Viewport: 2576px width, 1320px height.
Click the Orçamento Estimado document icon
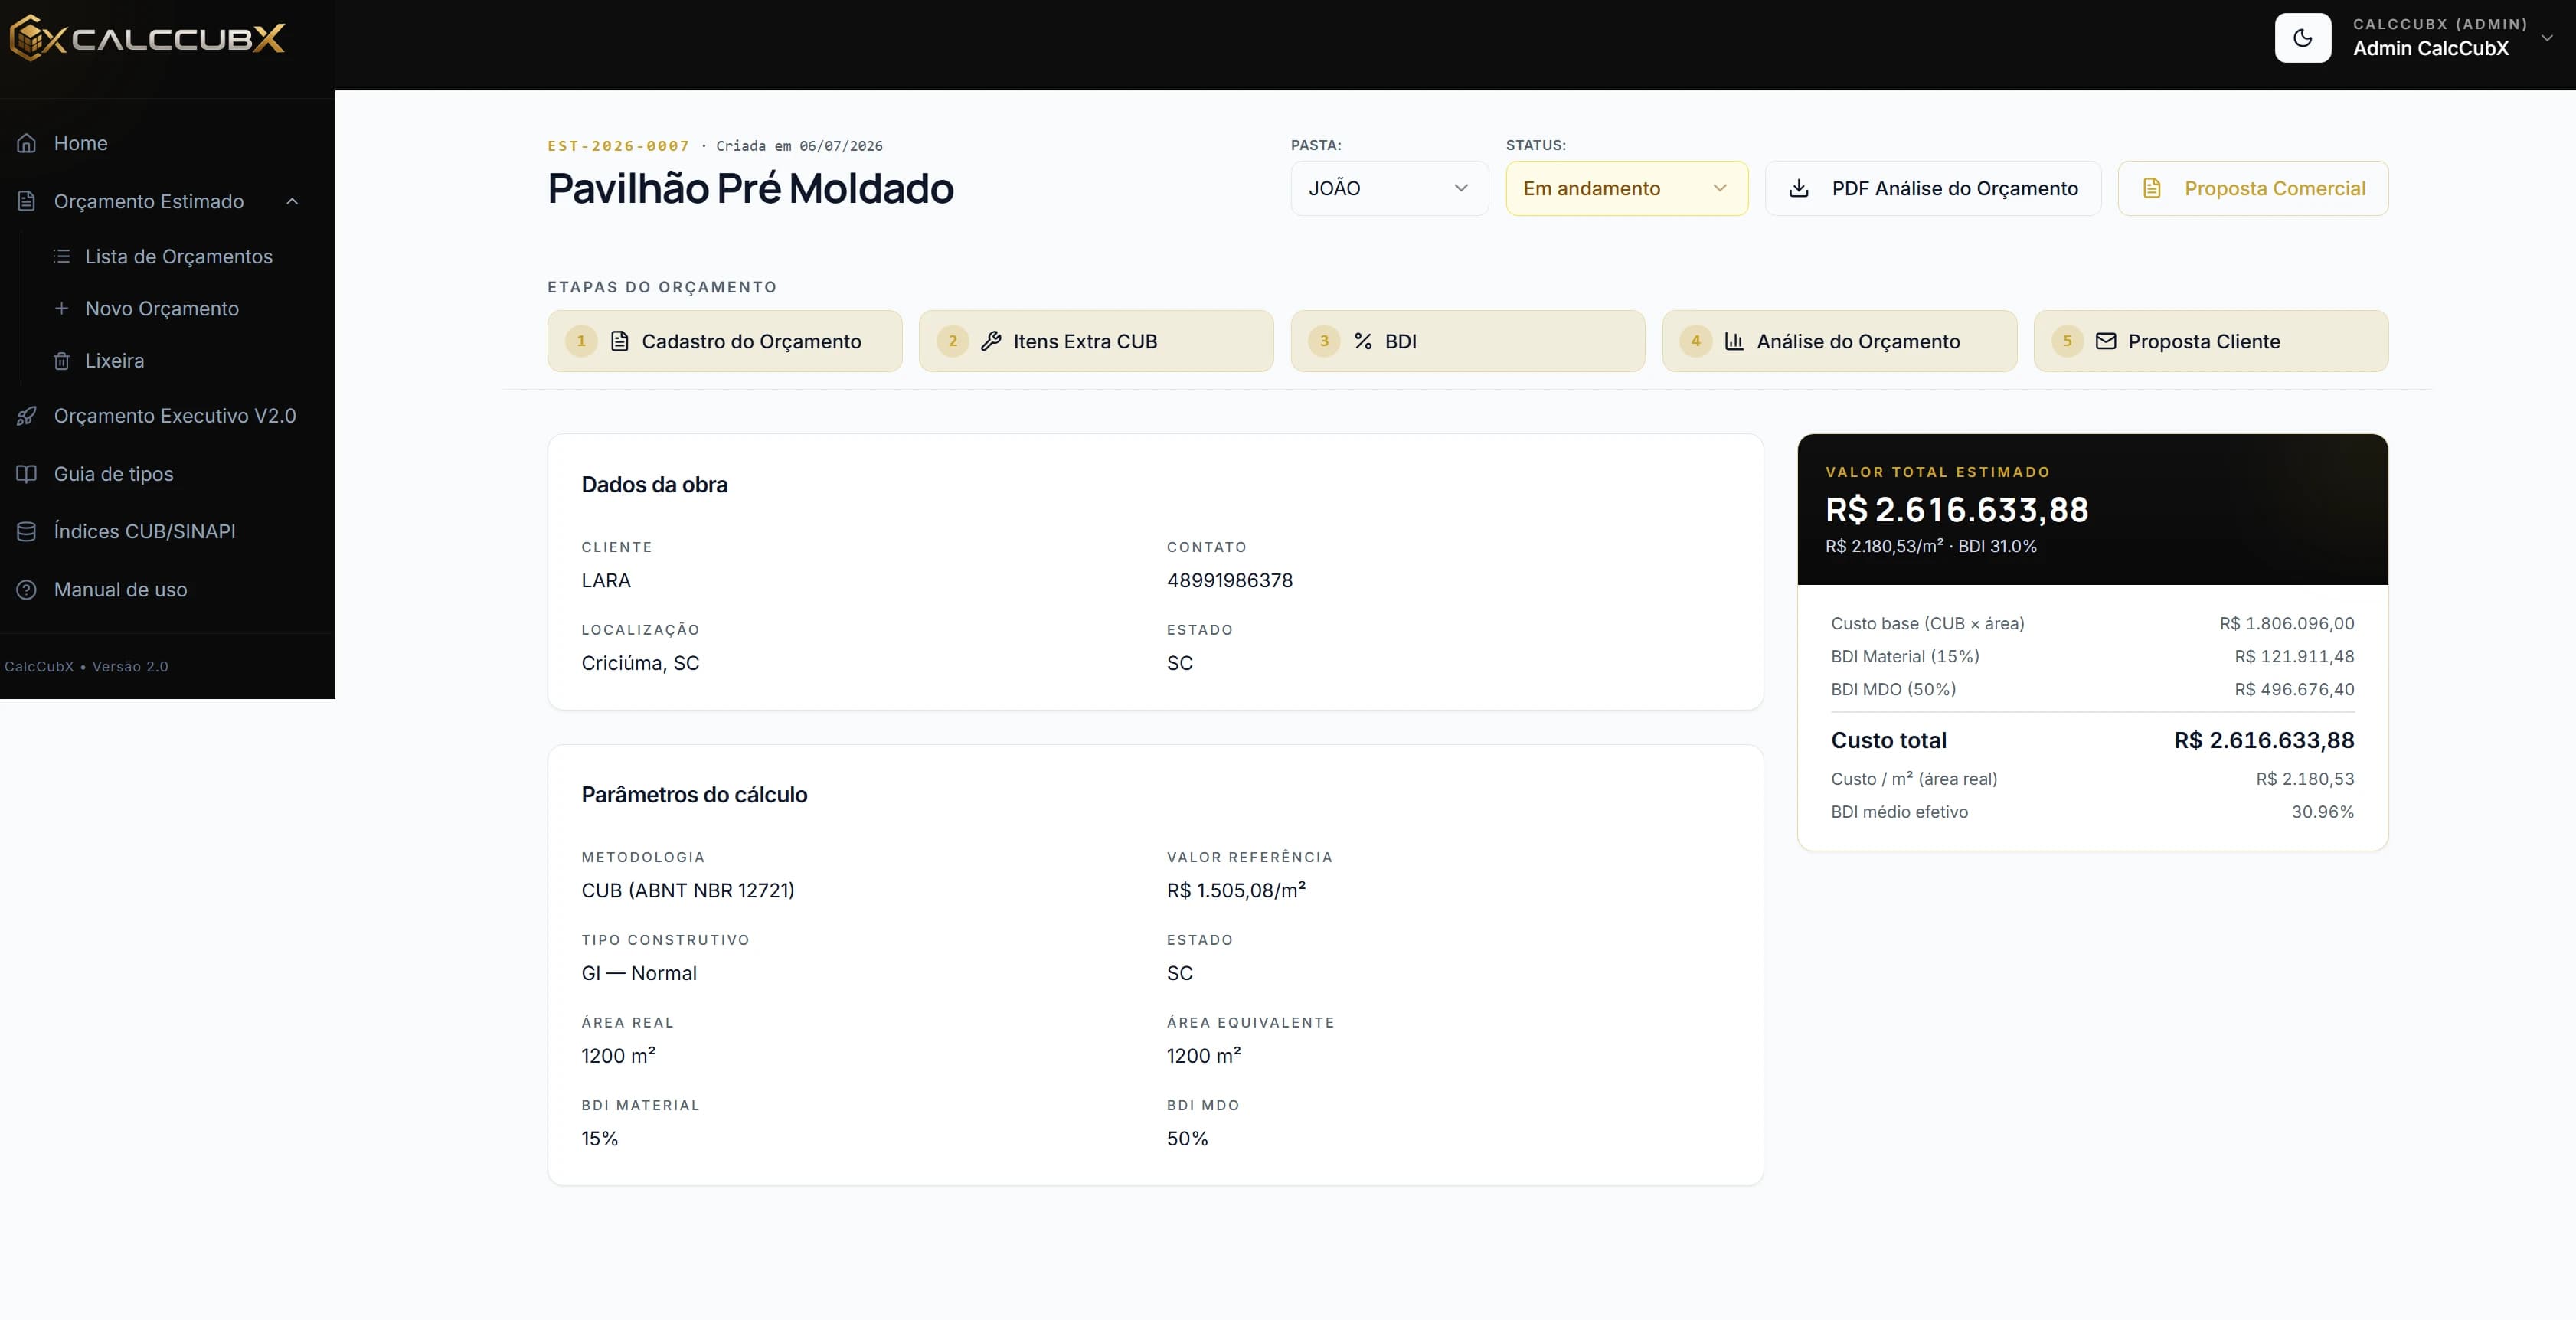[x=27, y=201]
